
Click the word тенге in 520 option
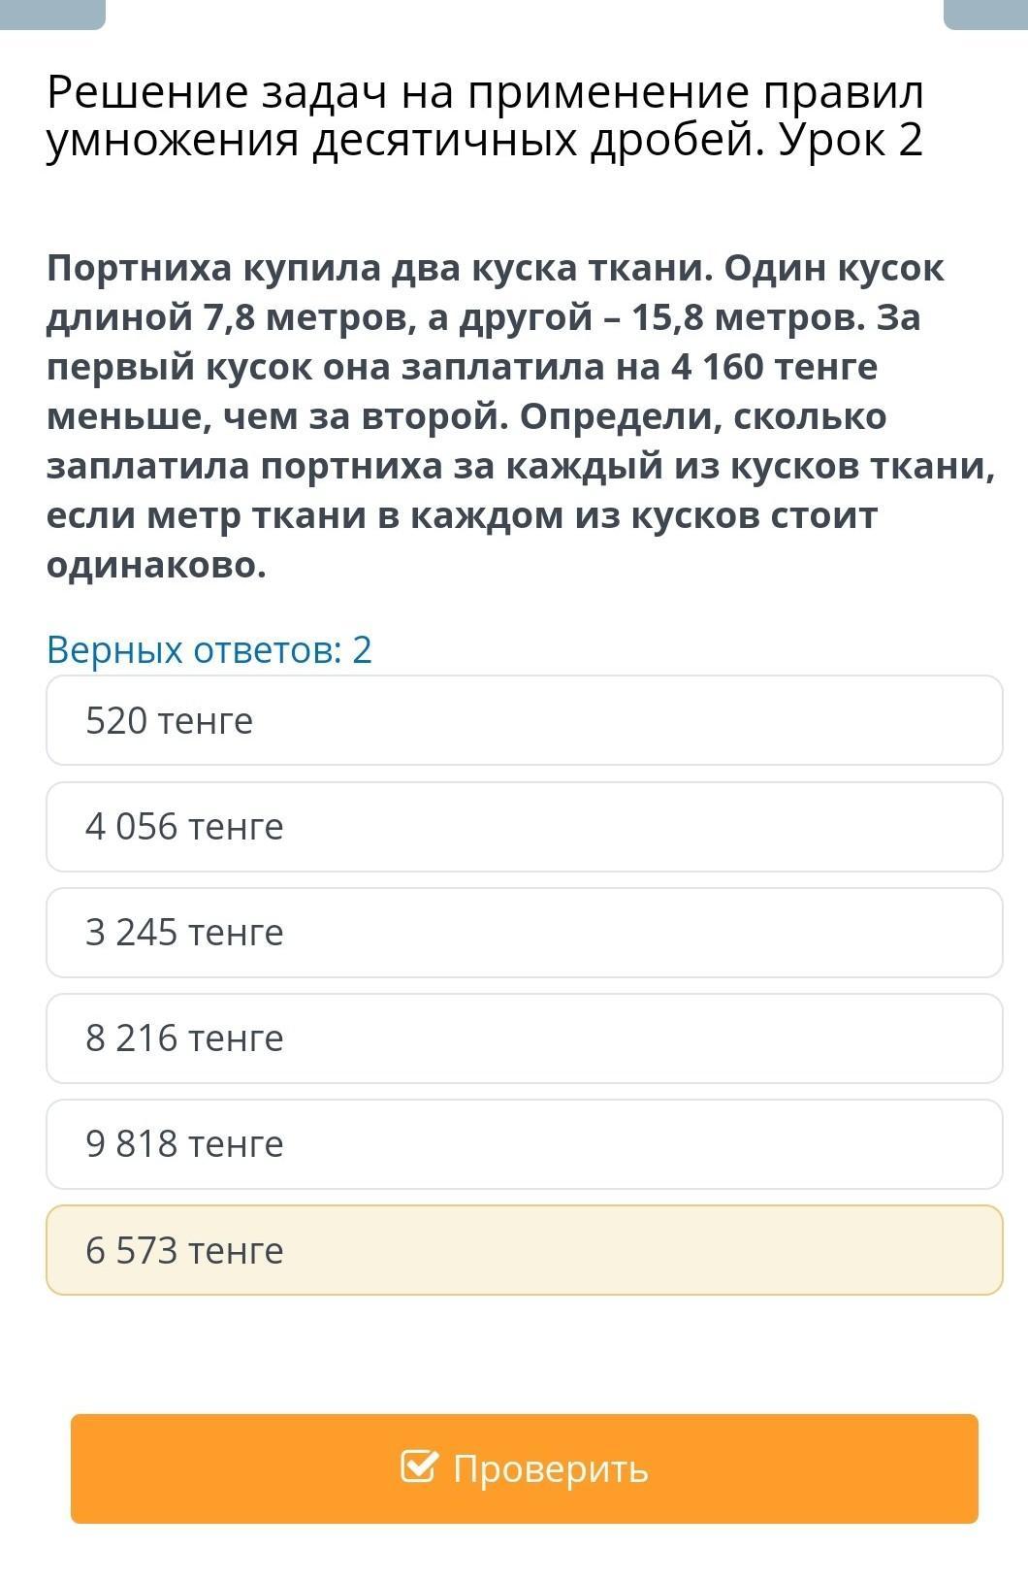(205, 721)
